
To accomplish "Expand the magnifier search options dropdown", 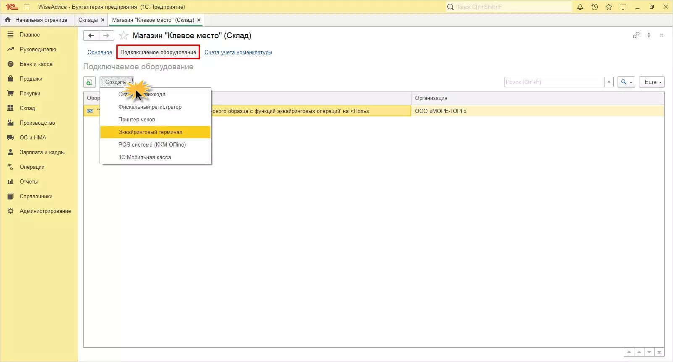I will 626,82.
